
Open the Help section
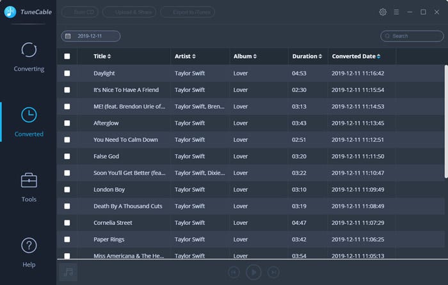click(29, 252)
